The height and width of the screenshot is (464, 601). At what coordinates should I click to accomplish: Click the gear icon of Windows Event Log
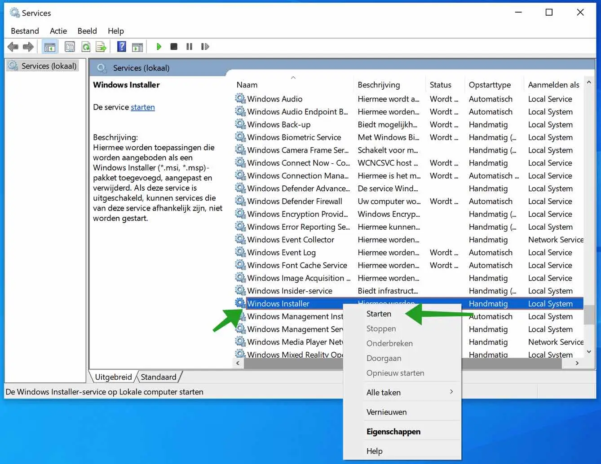(x=240, y=252)
